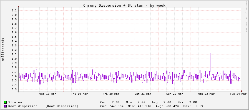Click the 'Fri 20 Mar' x-axis date
Viewport: 249px width, 110px height.
[111, 94]
